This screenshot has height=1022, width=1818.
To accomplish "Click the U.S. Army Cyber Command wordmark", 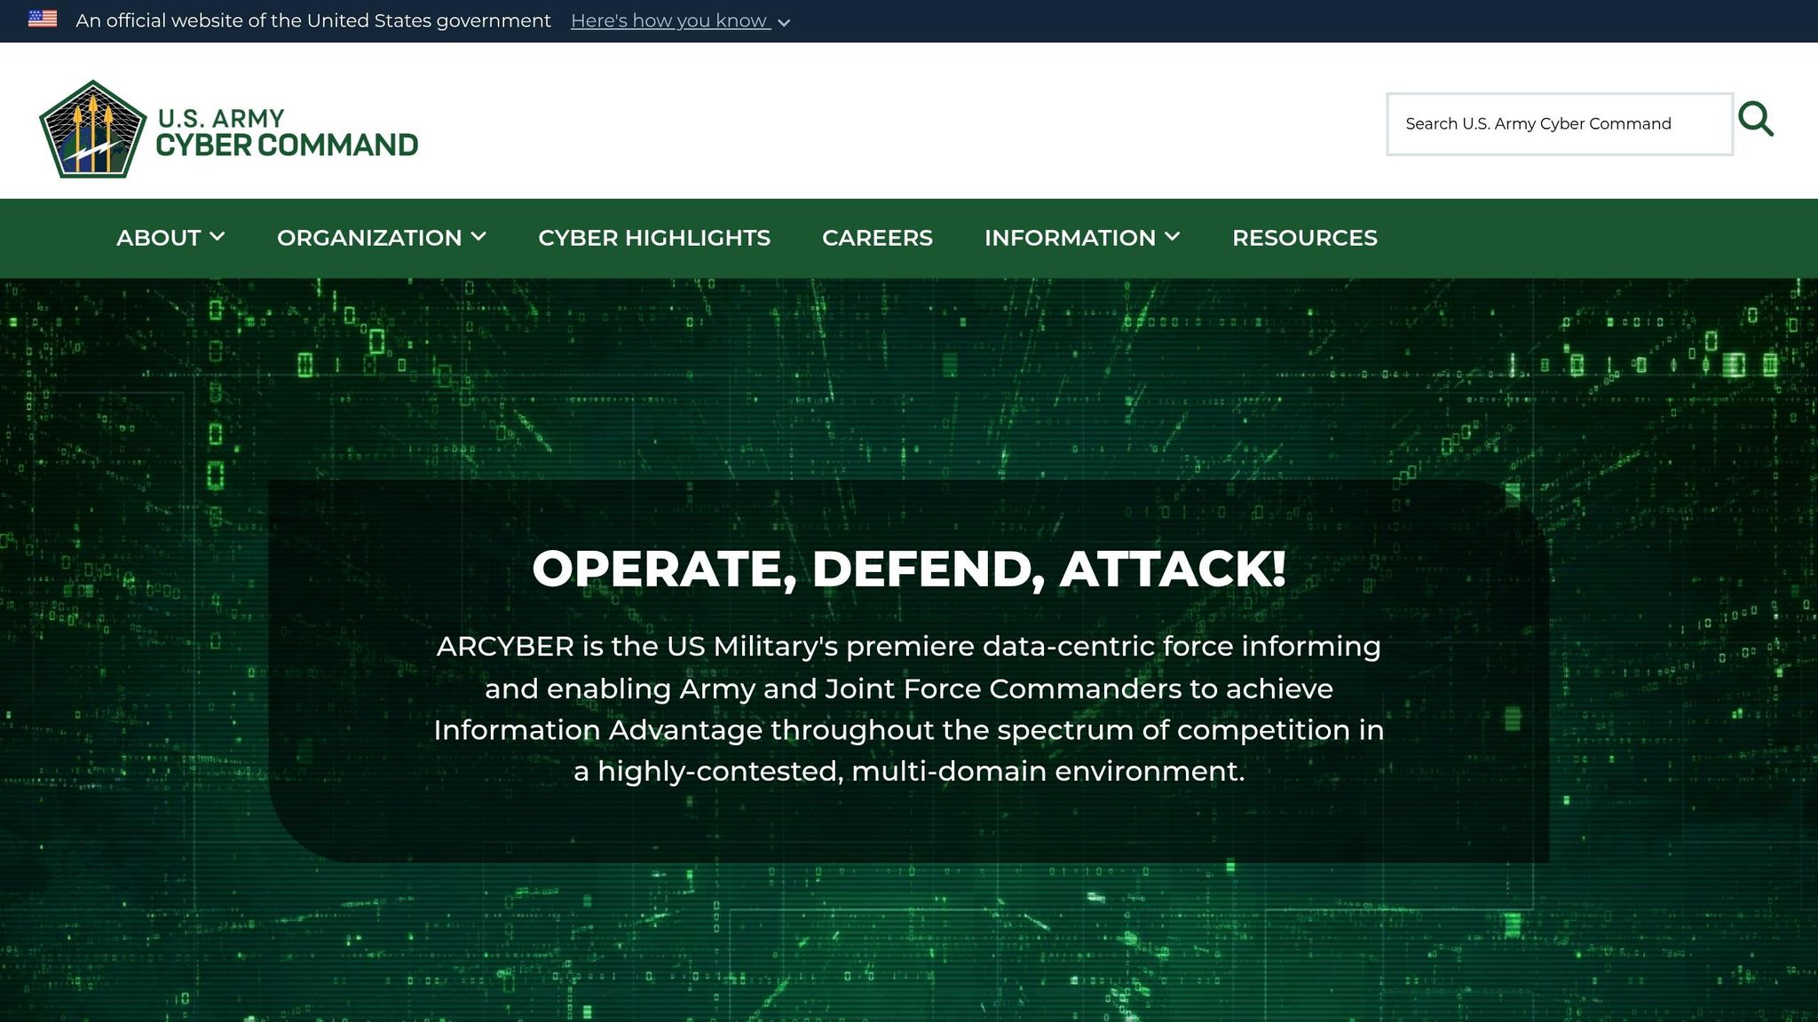I will click(x=286, y=130).
